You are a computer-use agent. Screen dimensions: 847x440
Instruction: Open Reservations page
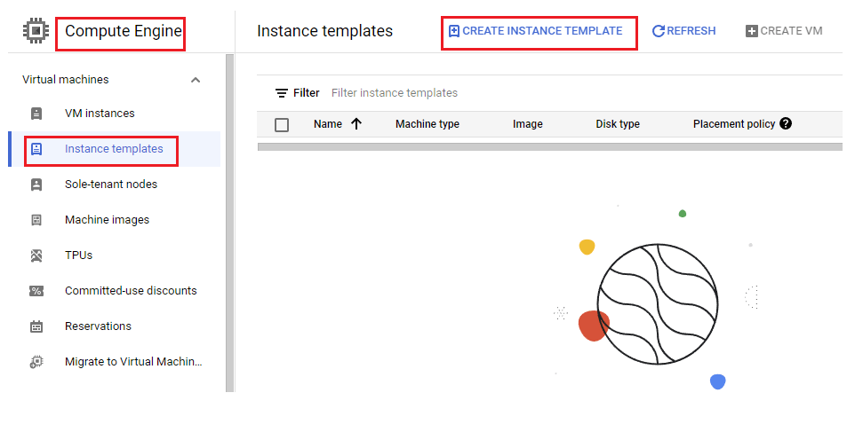(x=98, y=326)
